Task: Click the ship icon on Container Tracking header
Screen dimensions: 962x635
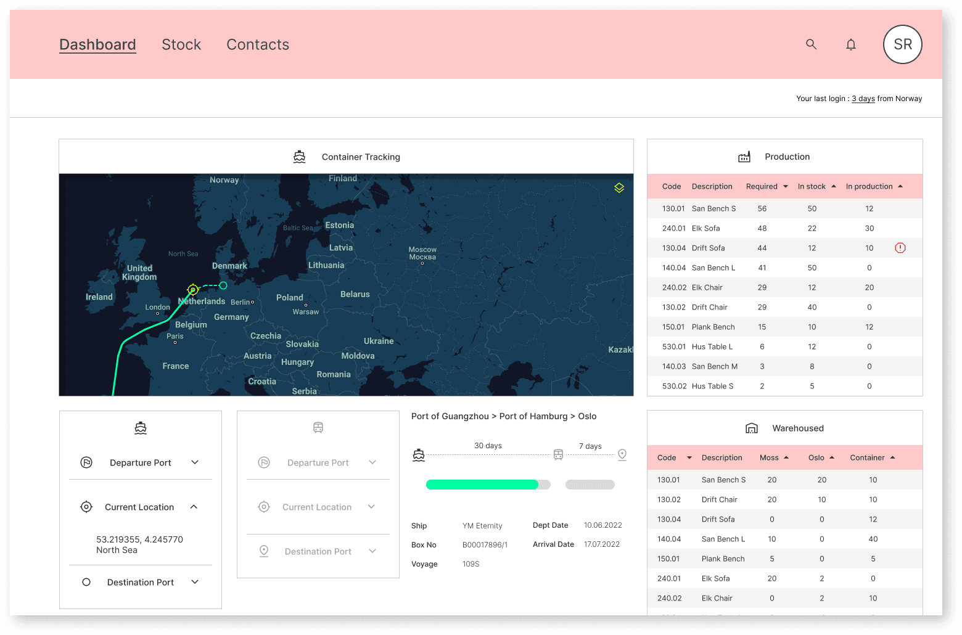Action: pyautogui.click(x=299, y=157)
